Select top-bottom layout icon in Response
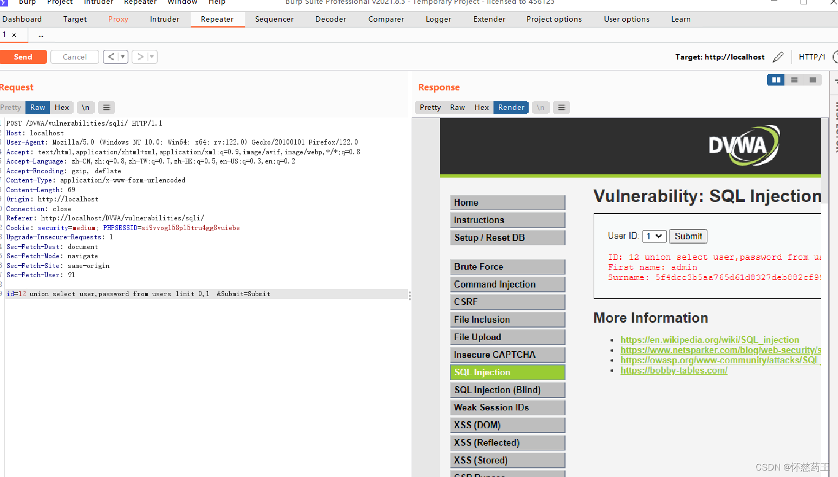The width and height of the screenshot is (838, 477). [794, 80]
